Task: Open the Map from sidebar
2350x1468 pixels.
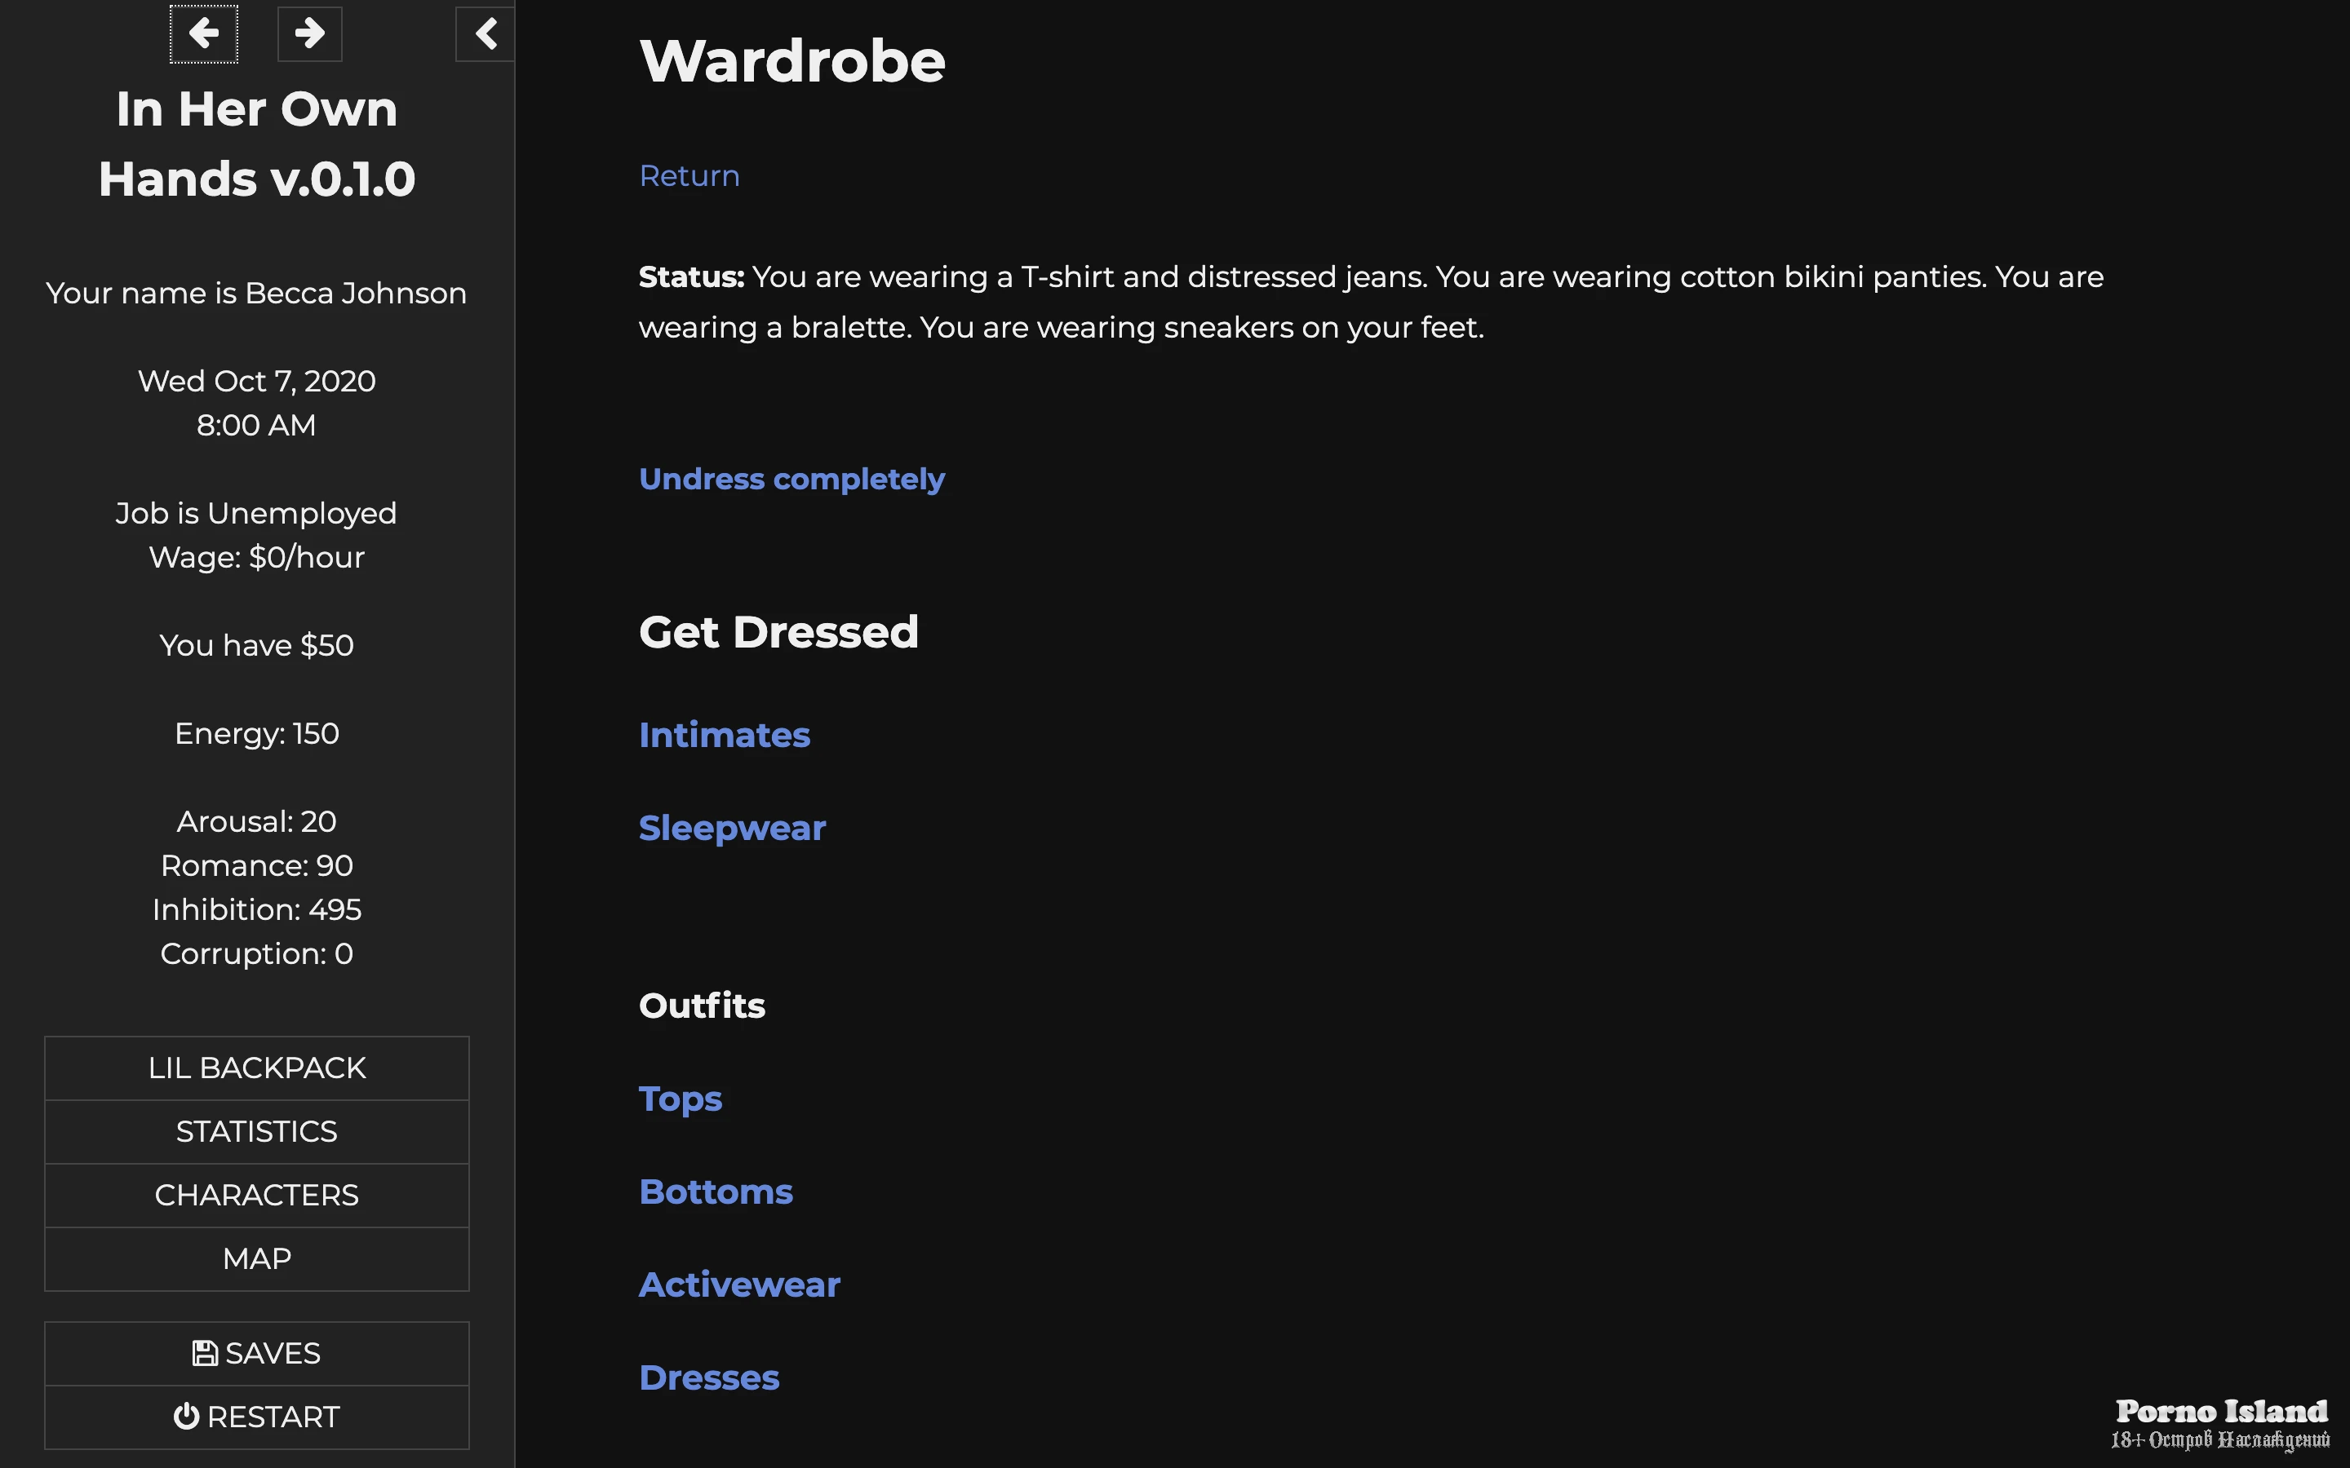Action: (256, 1258)
